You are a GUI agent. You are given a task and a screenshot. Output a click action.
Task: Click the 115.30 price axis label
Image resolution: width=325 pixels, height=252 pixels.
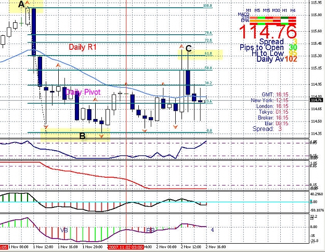(x=317, y=56)
